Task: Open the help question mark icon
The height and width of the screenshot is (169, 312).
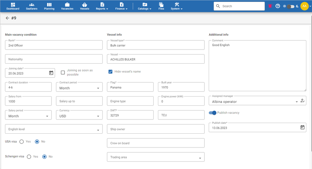Action: 278,6
